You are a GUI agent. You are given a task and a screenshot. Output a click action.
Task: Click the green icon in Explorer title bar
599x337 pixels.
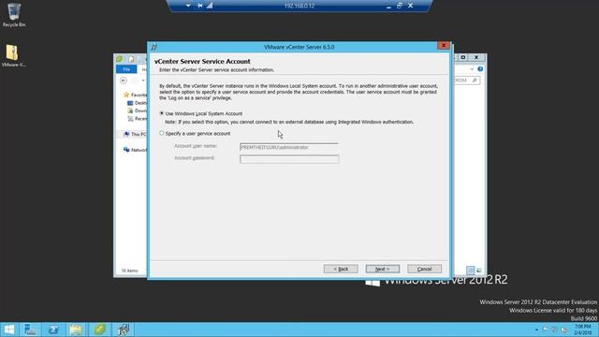[x=119, y=59]
